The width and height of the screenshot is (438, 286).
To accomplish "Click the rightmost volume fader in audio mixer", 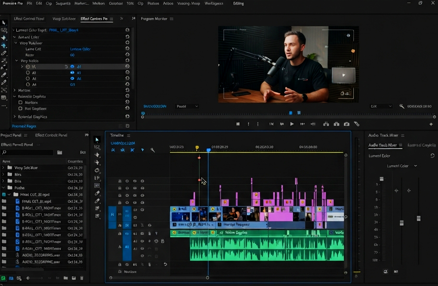I will tap(418, 218).
